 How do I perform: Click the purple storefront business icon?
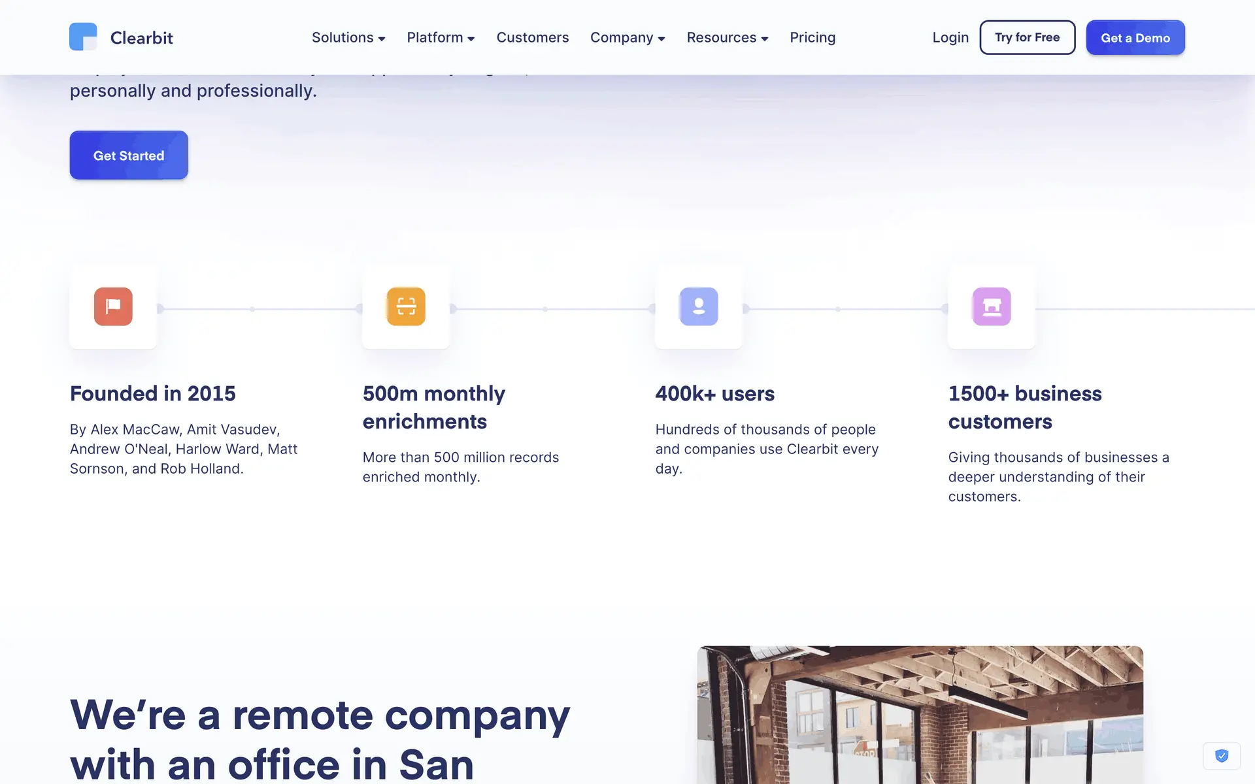coord(992,306)
